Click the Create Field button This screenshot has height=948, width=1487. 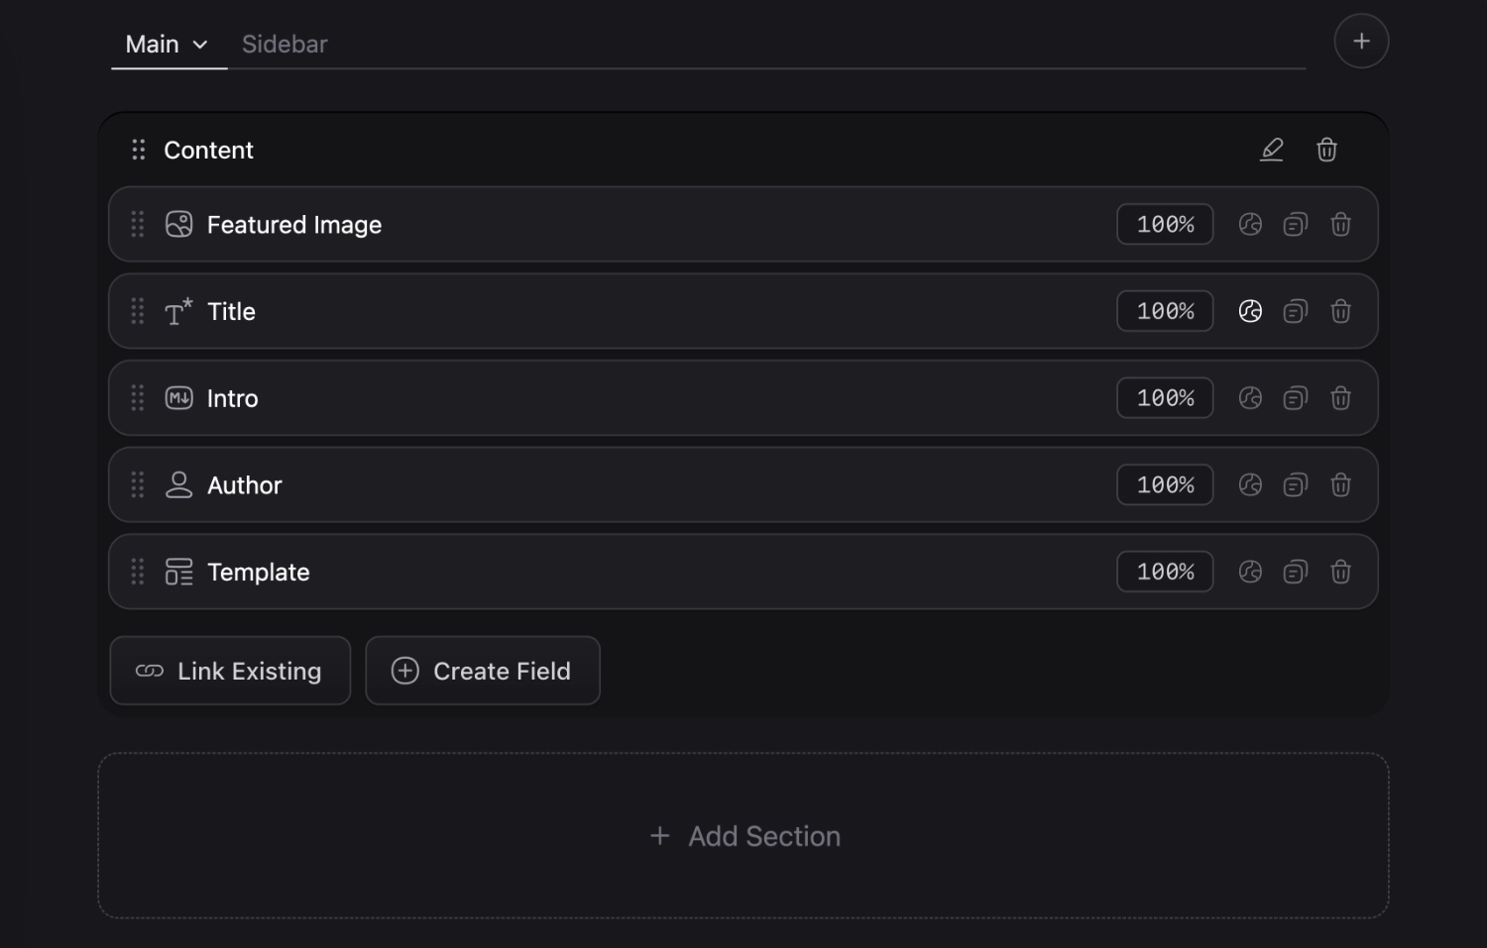tap(483, 671)
